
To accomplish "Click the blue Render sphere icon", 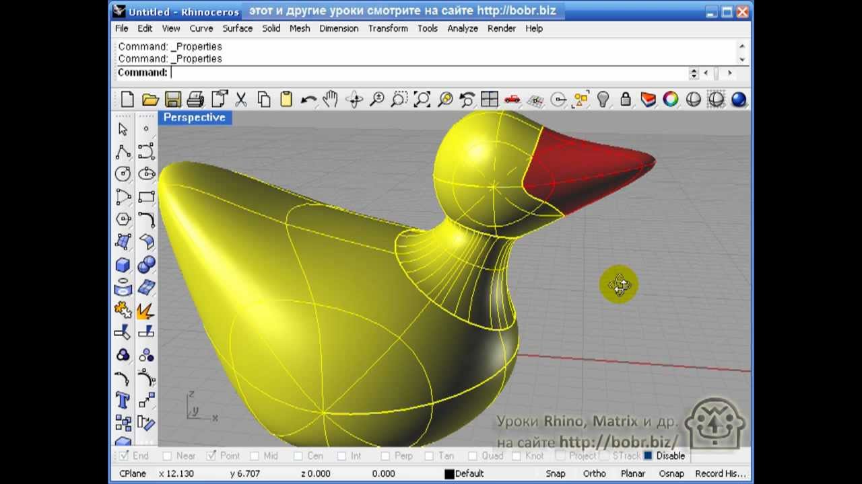I will tap(739, 99).
